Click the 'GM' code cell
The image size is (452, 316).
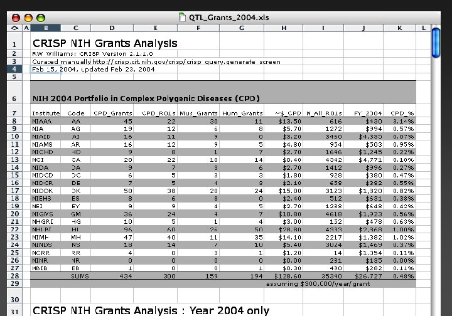[76, 214]
